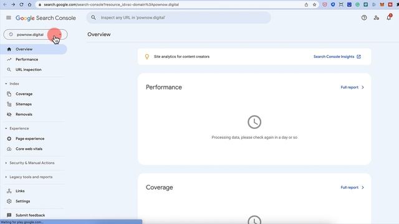Click the magnifier icon next to URL inspection
This screenshot has height=224, width=399.
point(9,69)
